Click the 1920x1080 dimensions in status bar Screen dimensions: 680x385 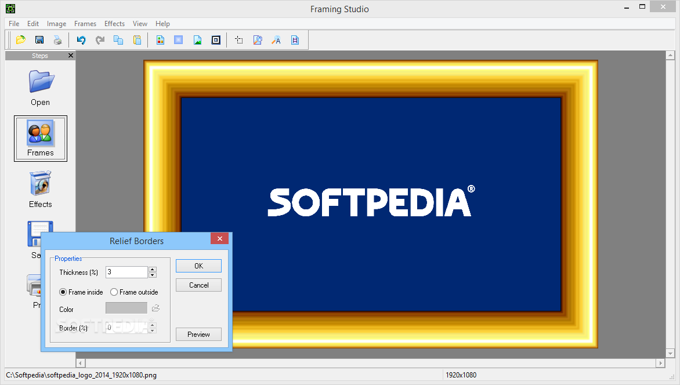461,375
